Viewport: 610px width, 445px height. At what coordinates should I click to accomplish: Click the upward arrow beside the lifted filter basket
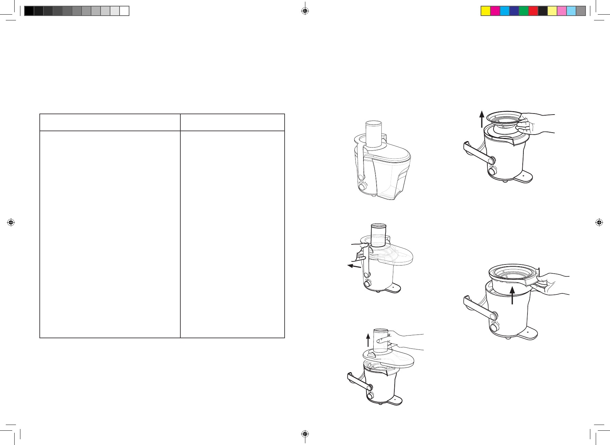point(482,119)
